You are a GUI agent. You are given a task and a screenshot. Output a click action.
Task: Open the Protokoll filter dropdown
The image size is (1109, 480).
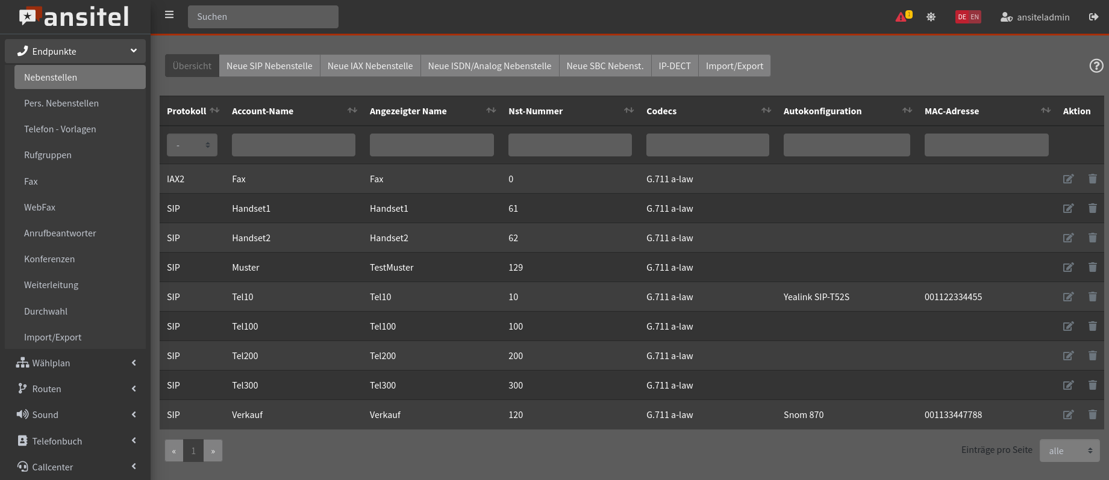coord(192,145)
